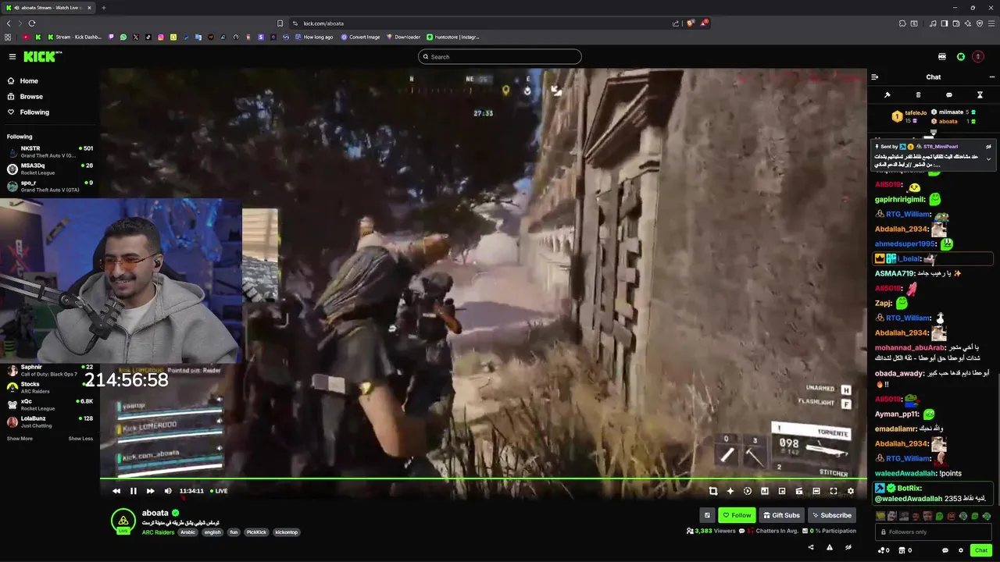Click the Followers only chat input

tap(934, 532)
